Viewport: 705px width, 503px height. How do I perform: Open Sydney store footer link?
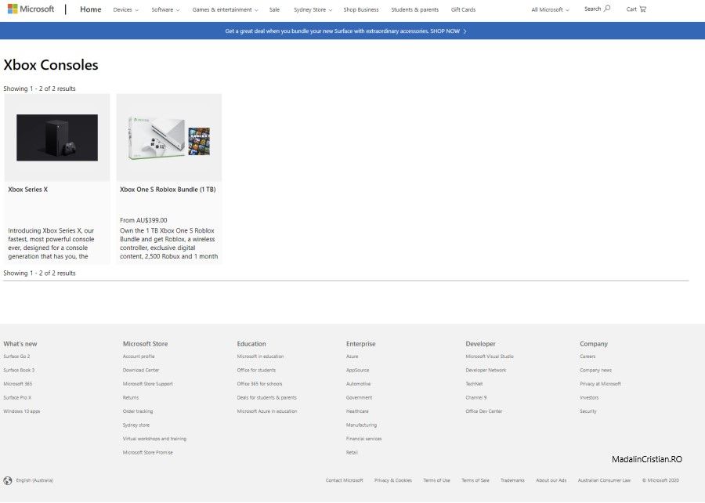coord(136,425)
